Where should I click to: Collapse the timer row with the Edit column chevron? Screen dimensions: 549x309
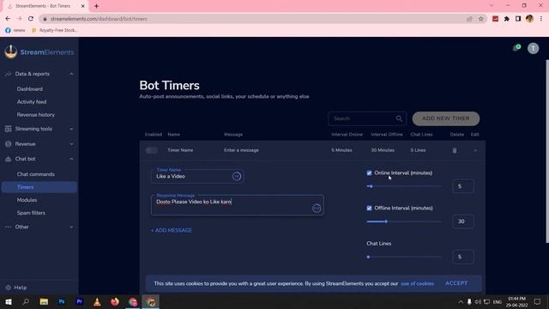coord(475,150)
